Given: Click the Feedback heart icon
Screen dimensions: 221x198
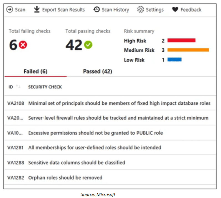Looking at the screenshot, I should (175, 10).
